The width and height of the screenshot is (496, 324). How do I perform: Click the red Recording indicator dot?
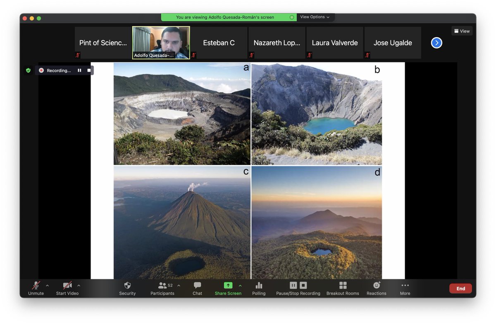click(x=41, y=70)
